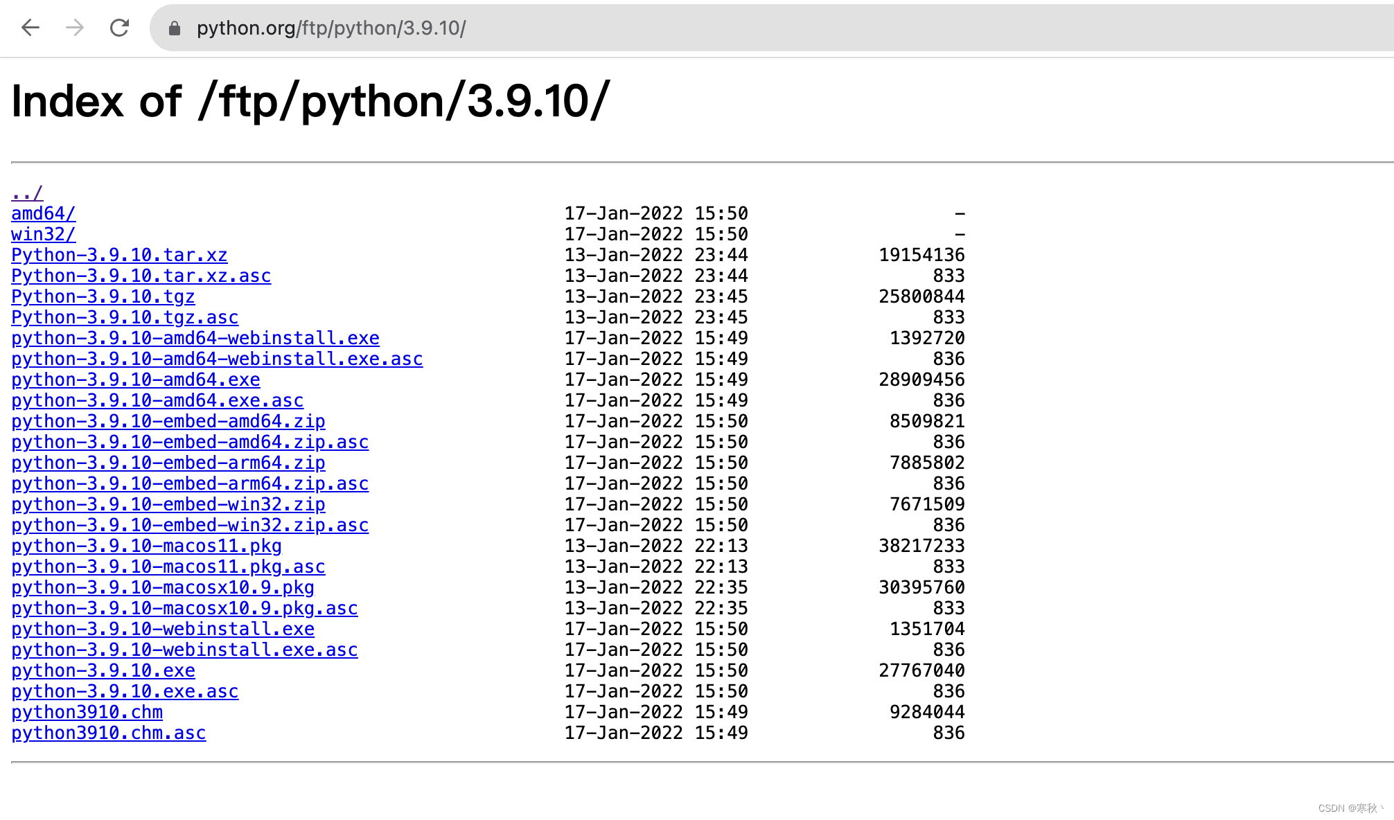Open the win32/ directory
The height and width of the screenshot is (820, 1394).
coord(43,234)
